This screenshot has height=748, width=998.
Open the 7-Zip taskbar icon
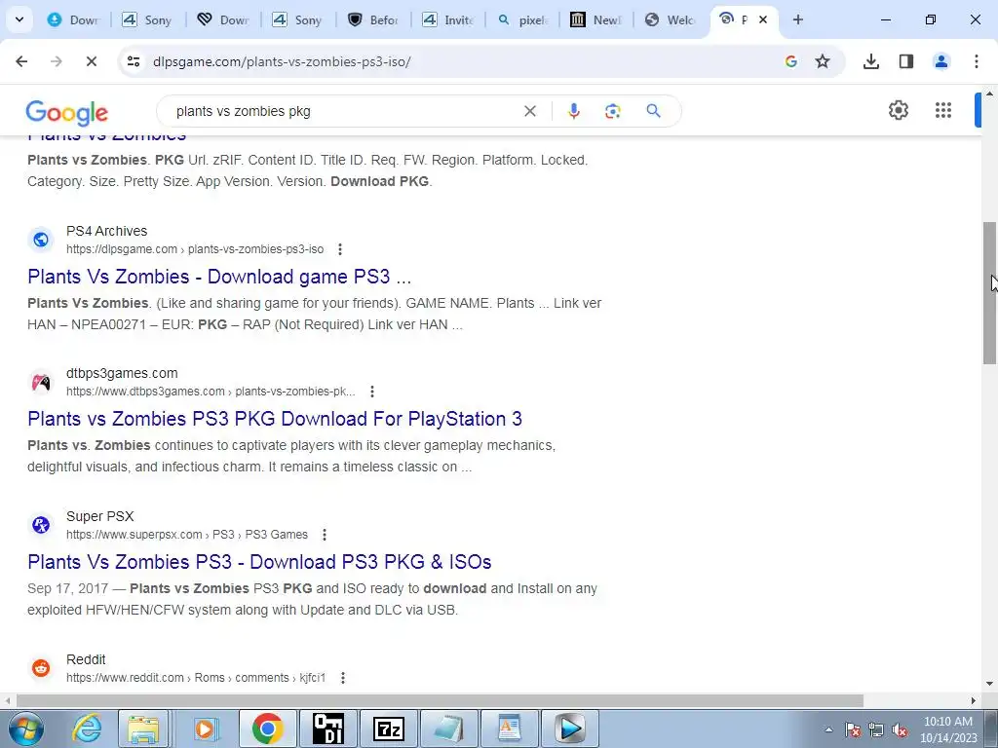tap(389, 729)
